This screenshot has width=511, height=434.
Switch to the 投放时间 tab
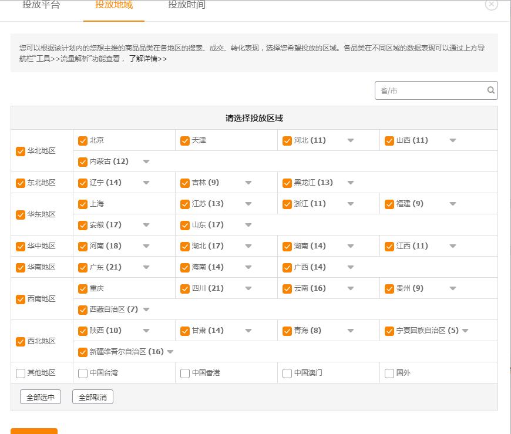187,6
